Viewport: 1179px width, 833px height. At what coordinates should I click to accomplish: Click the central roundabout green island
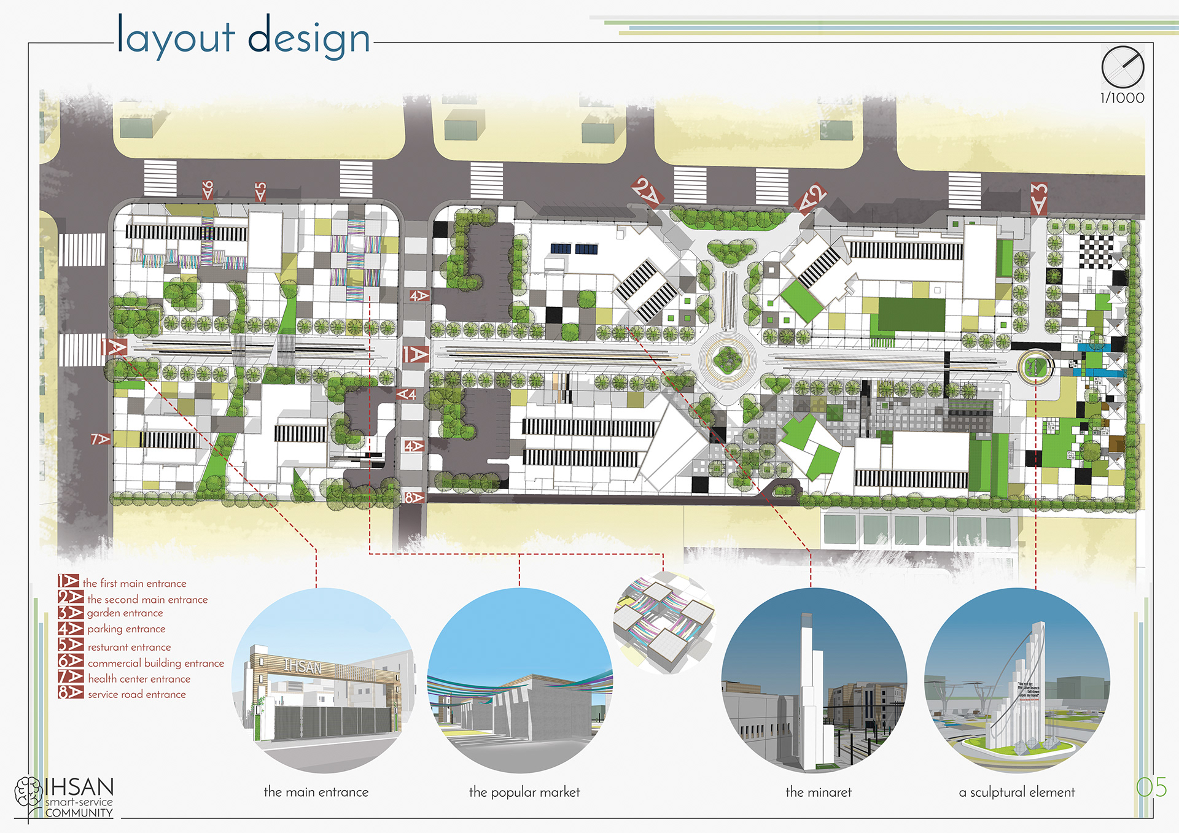728,360
